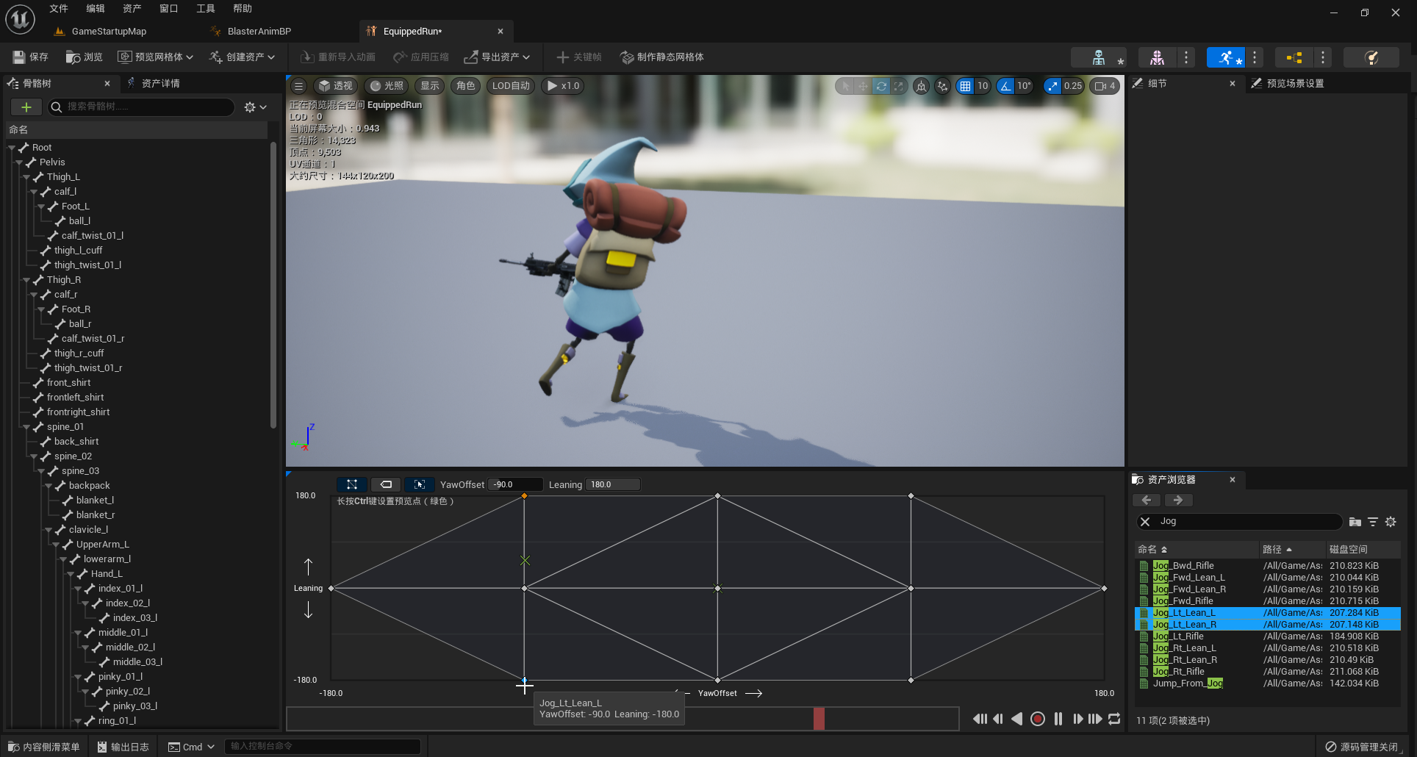Click the third blend space grid toolbar icon

point(420,484)
